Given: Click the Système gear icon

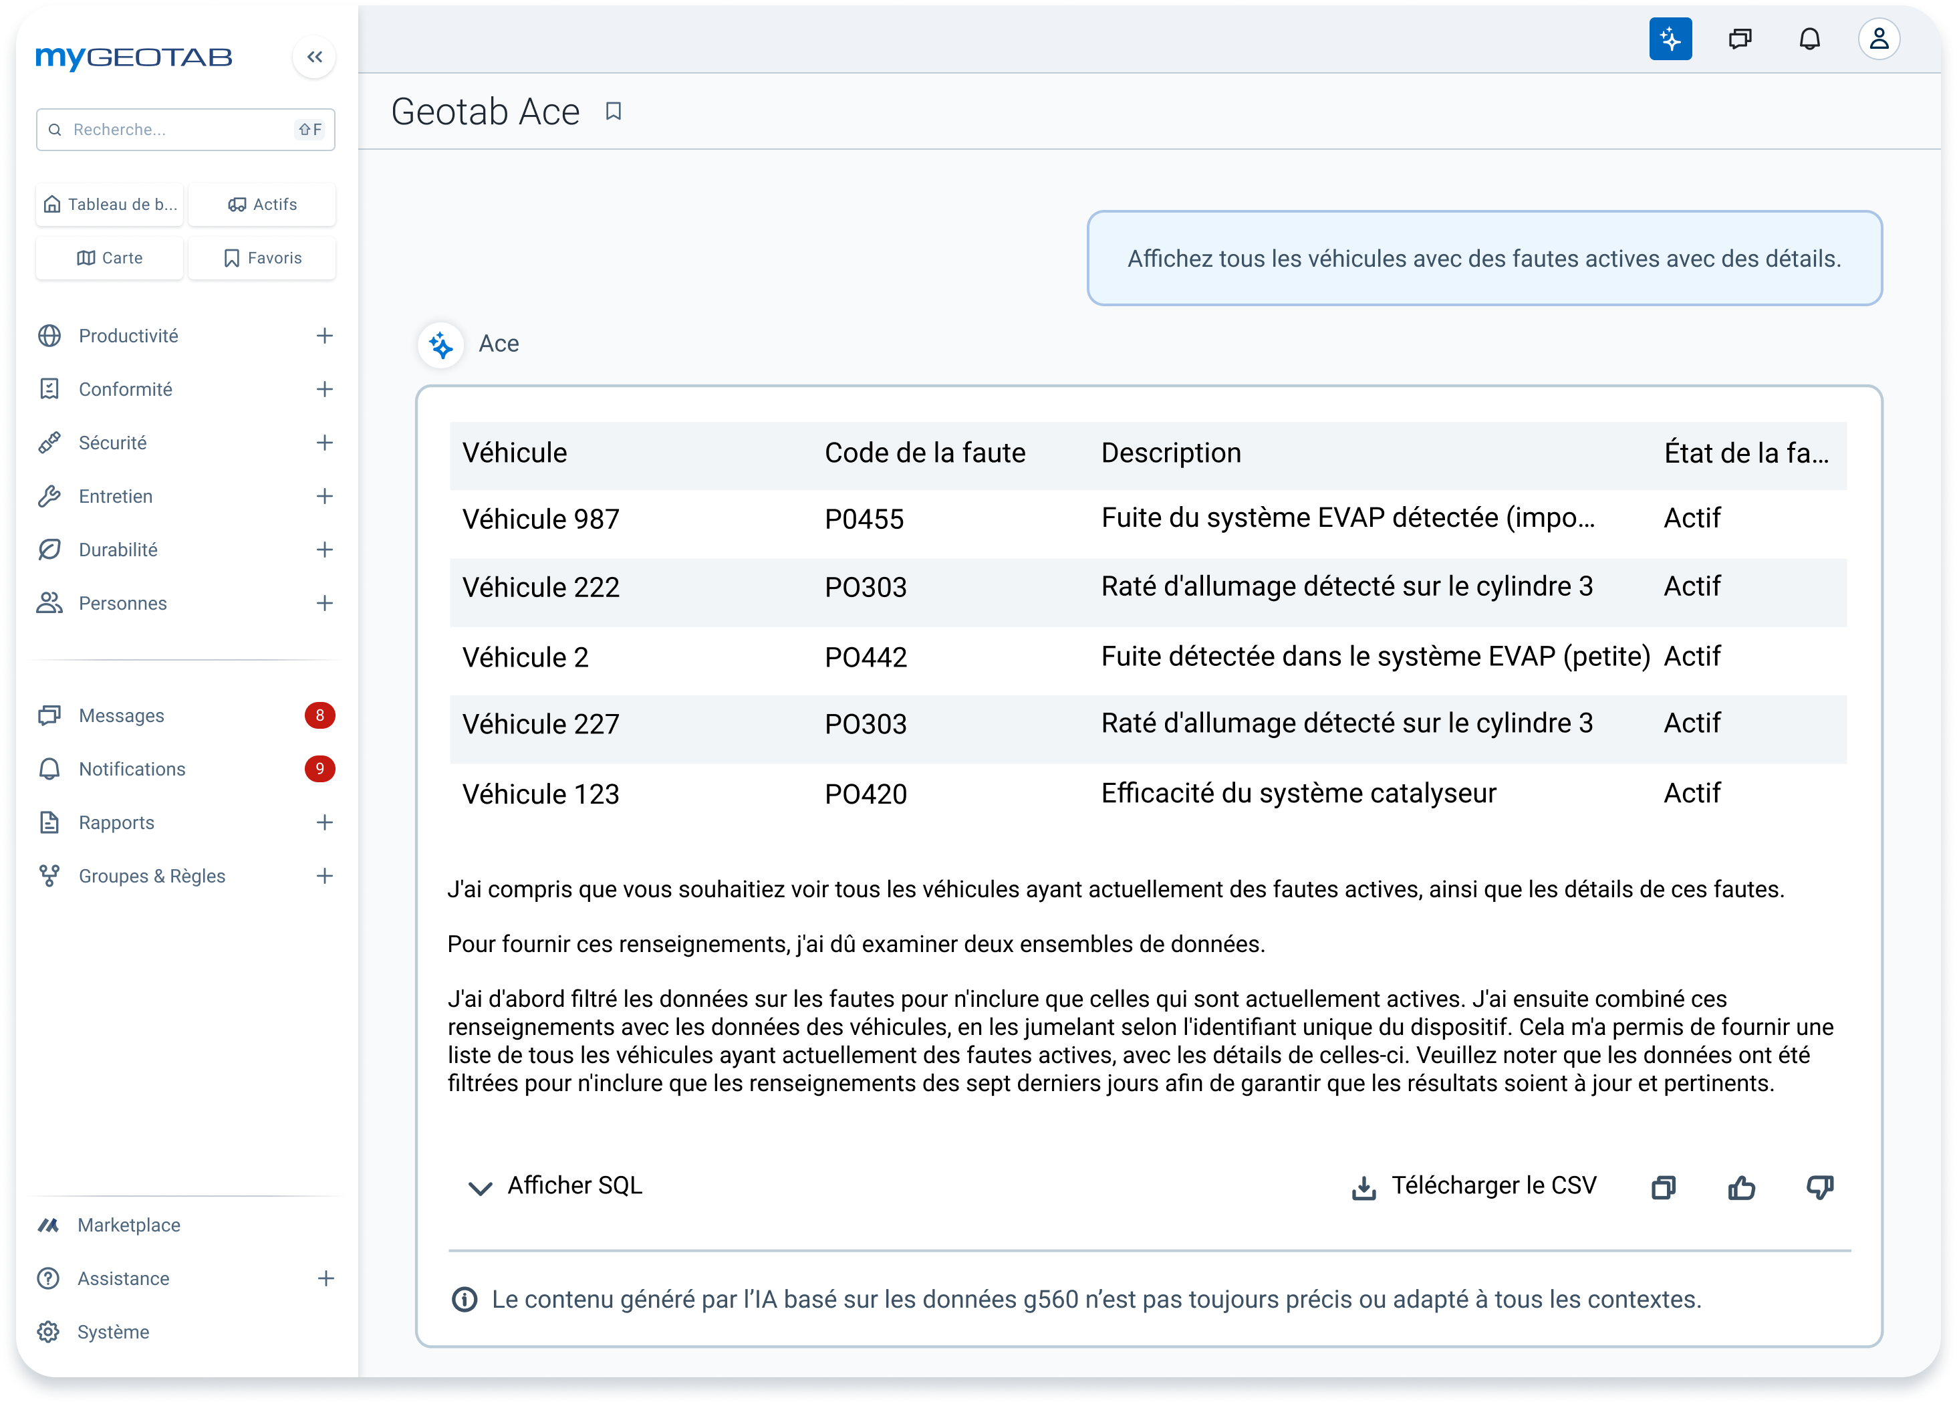Looking at the screenshot, I should pos(48,1332).
